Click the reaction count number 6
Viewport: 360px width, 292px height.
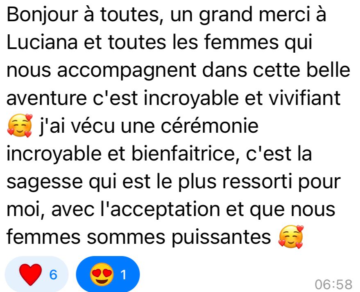[x=53, y=274]
